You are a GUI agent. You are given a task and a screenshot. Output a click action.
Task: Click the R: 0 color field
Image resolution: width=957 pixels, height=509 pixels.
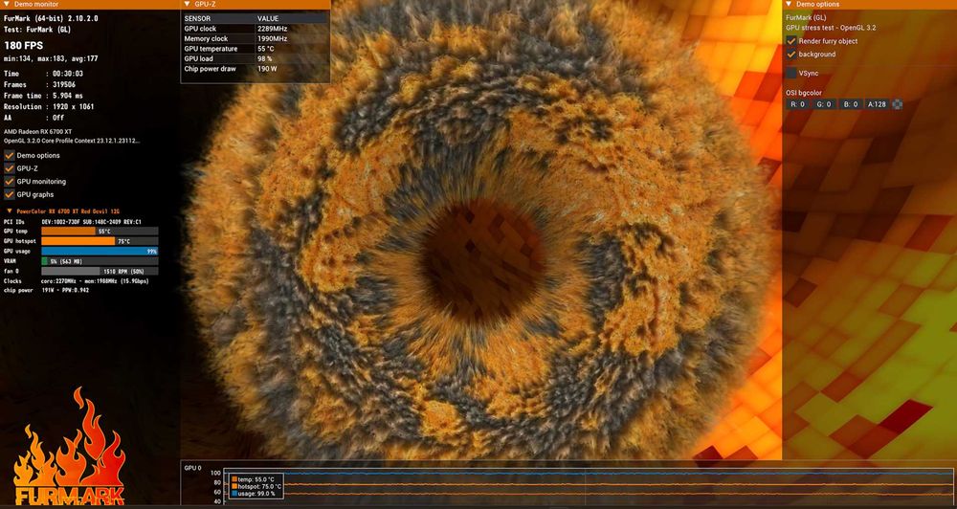coord(798,104)
